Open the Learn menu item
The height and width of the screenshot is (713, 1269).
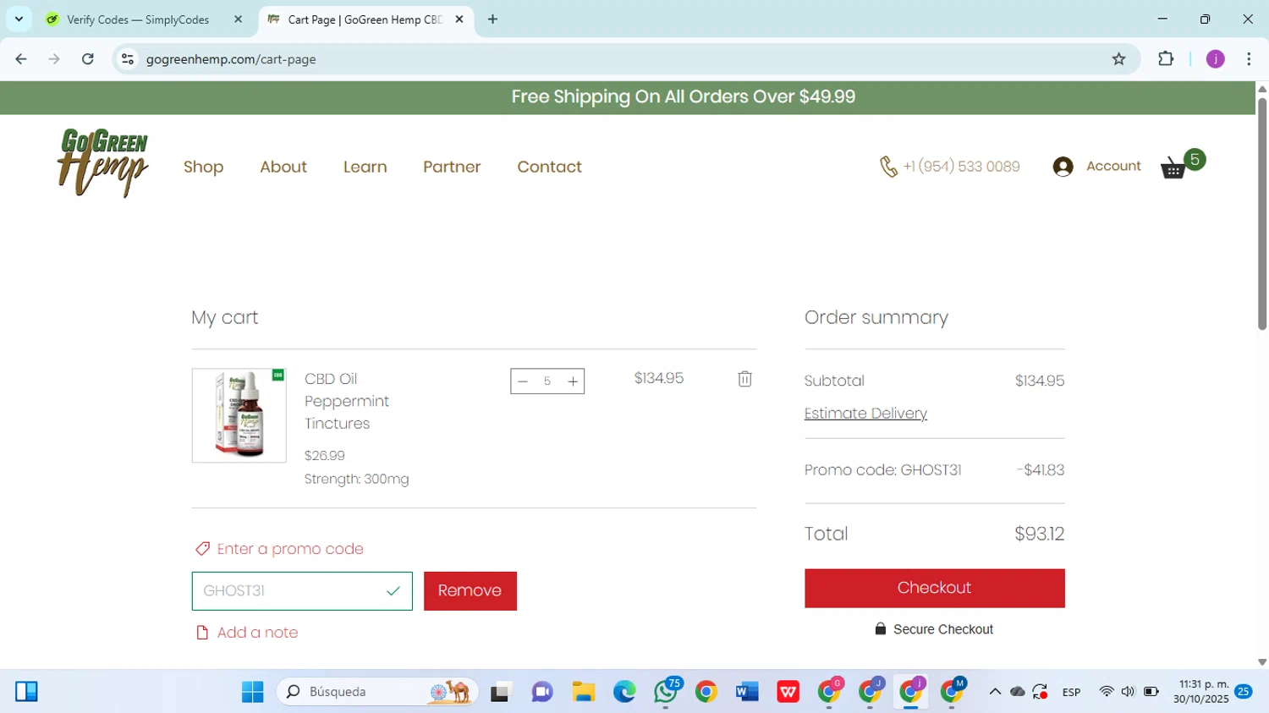(x=365, y=167)
